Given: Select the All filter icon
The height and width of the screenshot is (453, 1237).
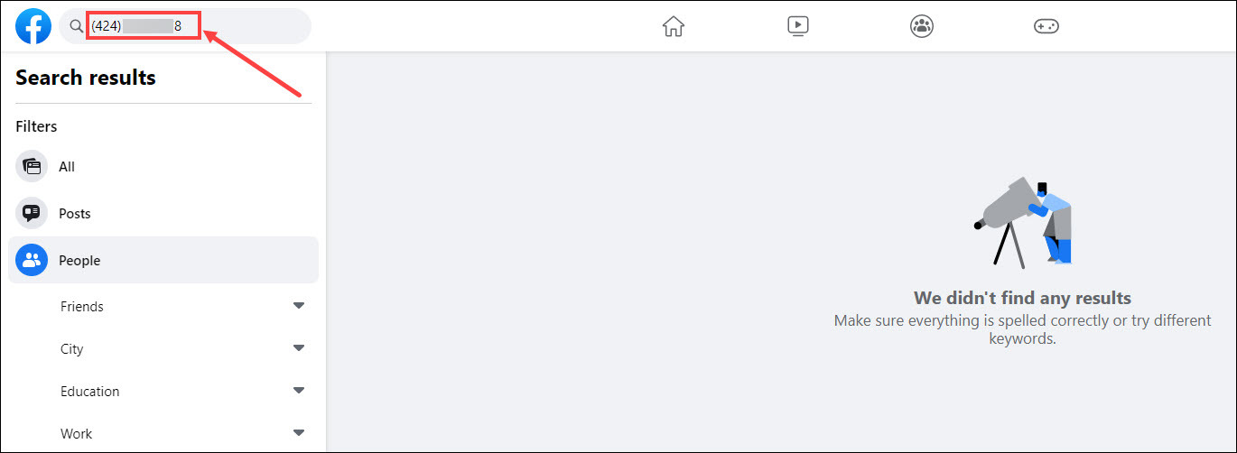Looking at the screenshot, I should [x=32, y=166].
